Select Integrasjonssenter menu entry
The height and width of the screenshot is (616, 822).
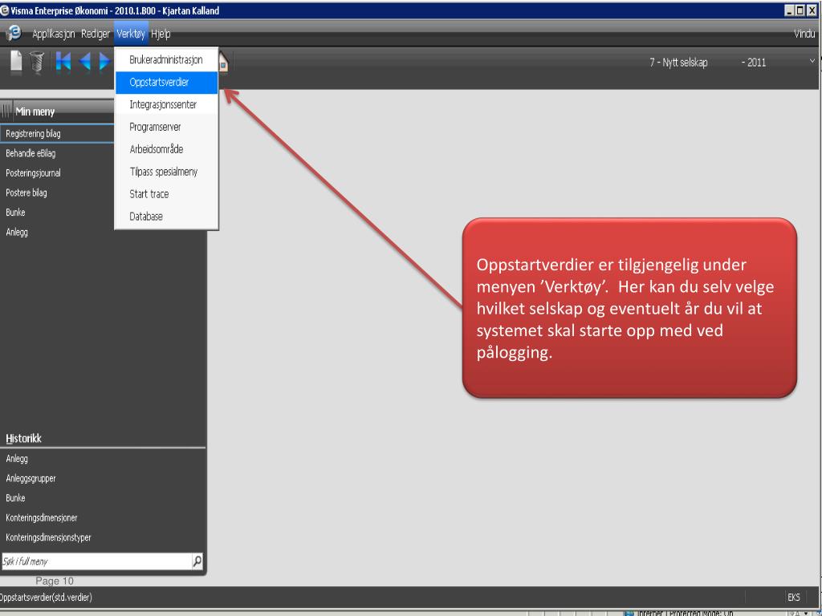point(165,104)
